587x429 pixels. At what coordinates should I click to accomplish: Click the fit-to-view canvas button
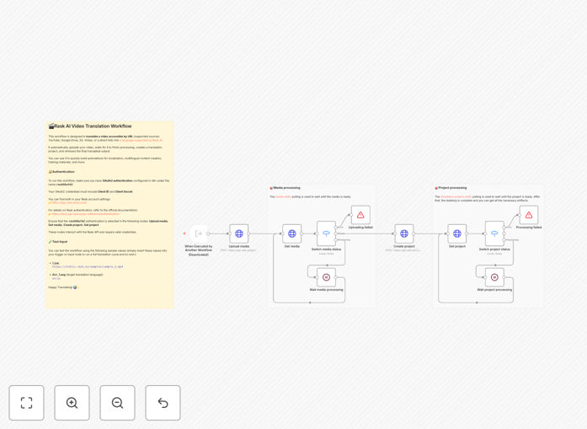tap(27, 403)
